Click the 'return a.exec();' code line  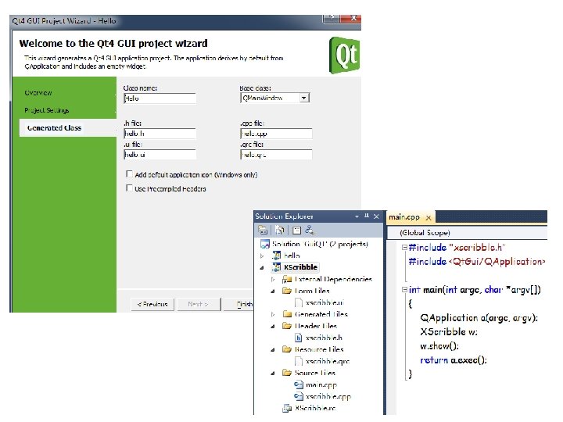(454, 360)
